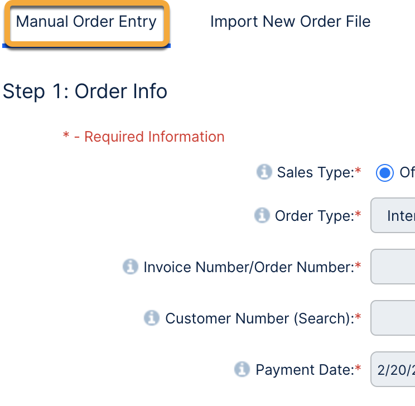Screen dimensions: 415x406
Task: Open the Import New Order File tab
Action: pos(290,22)
